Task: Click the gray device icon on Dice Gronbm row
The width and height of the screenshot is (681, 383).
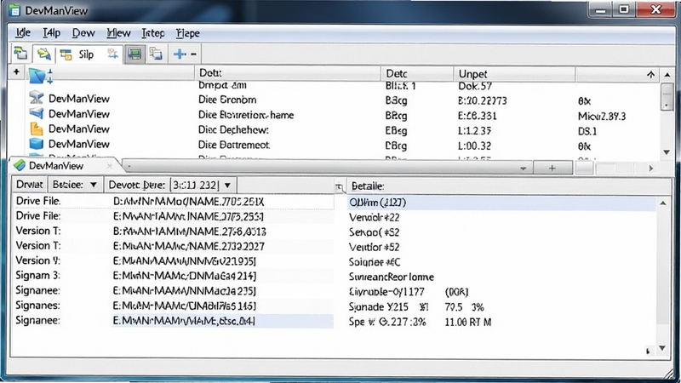Action: pos(37,98)
